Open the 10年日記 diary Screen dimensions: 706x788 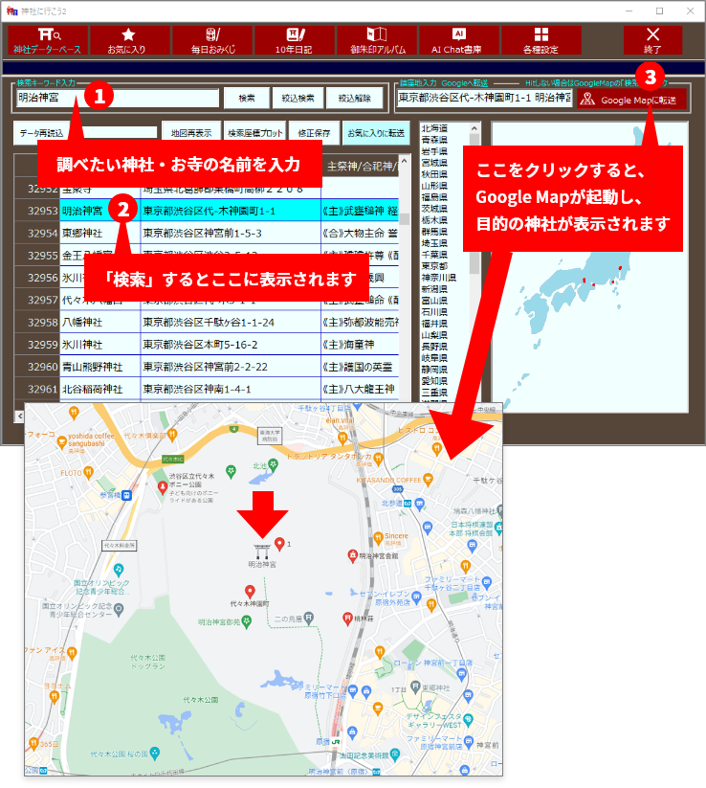coord(292,40)
